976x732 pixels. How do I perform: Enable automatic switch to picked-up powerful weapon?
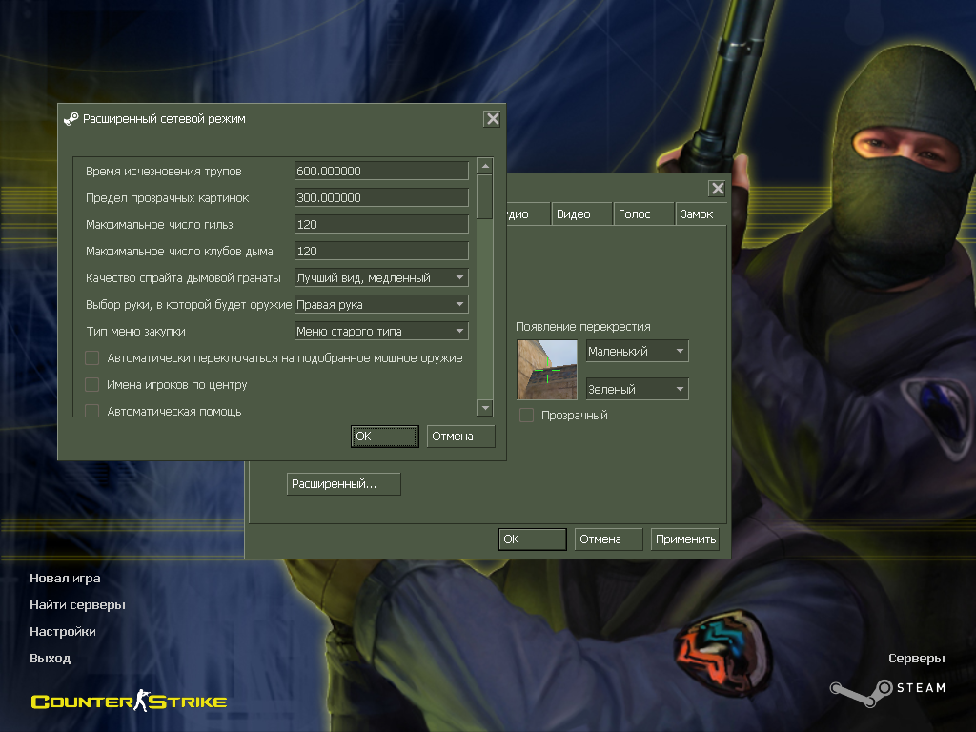[92, 358]
